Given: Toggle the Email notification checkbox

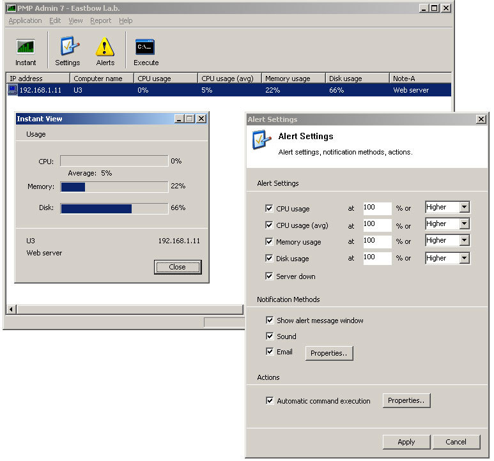Looking at the screenshot, I should point(270,351).
